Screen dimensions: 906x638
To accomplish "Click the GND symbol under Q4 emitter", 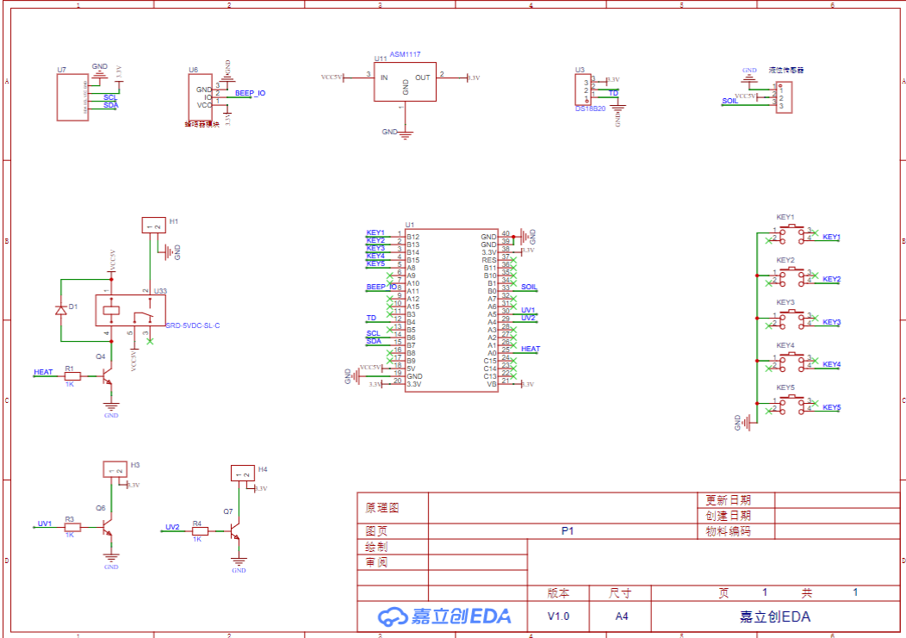I will click(111, 407).
